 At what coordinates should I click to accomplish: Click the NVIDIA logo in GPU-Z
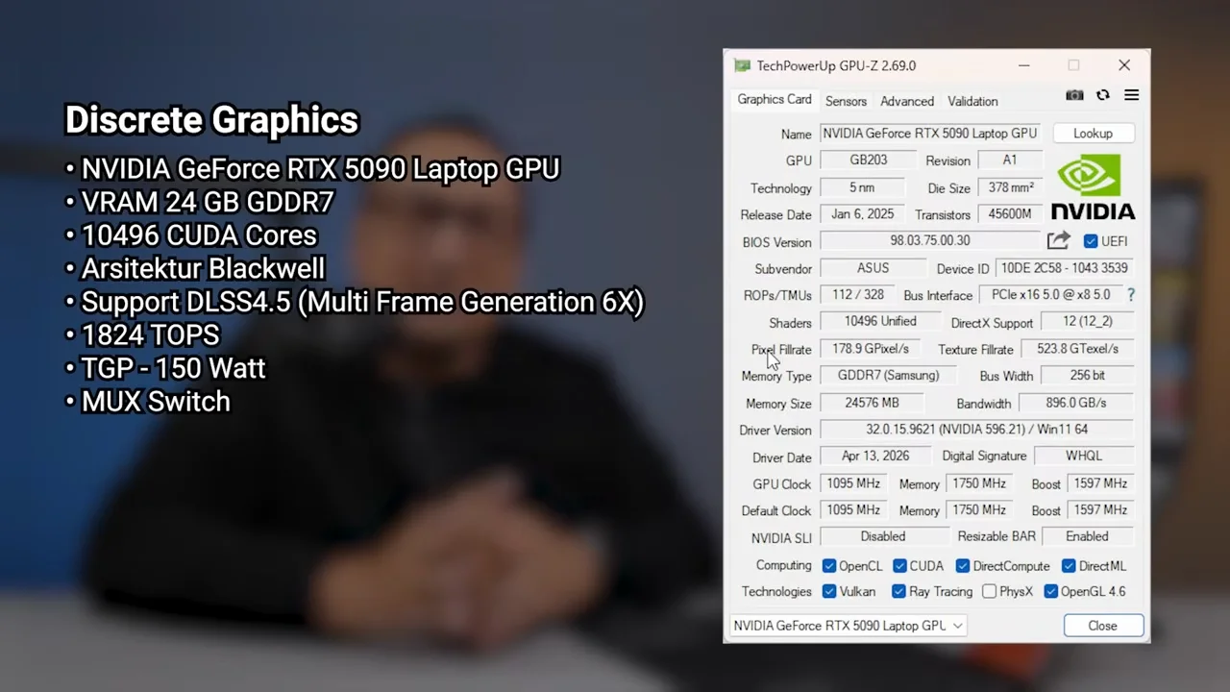coord(1093,187)
